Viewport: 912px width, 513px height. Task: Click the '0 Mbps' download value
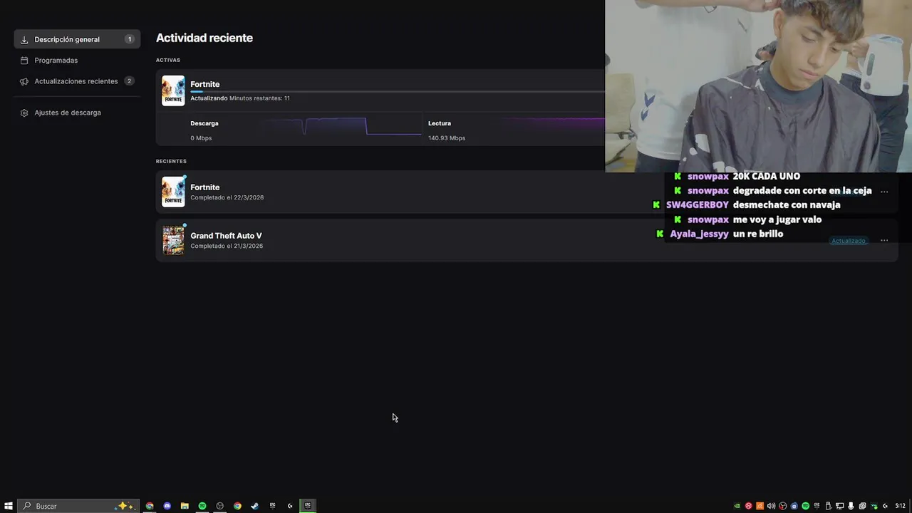click(201, 138)
